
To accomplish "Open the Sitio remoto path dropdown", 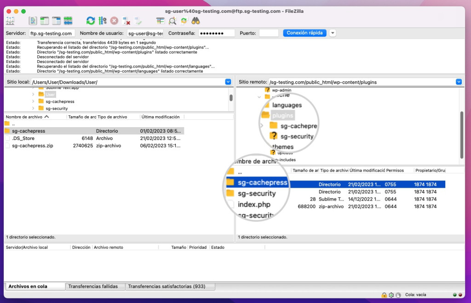I will [x=459, y=82].
